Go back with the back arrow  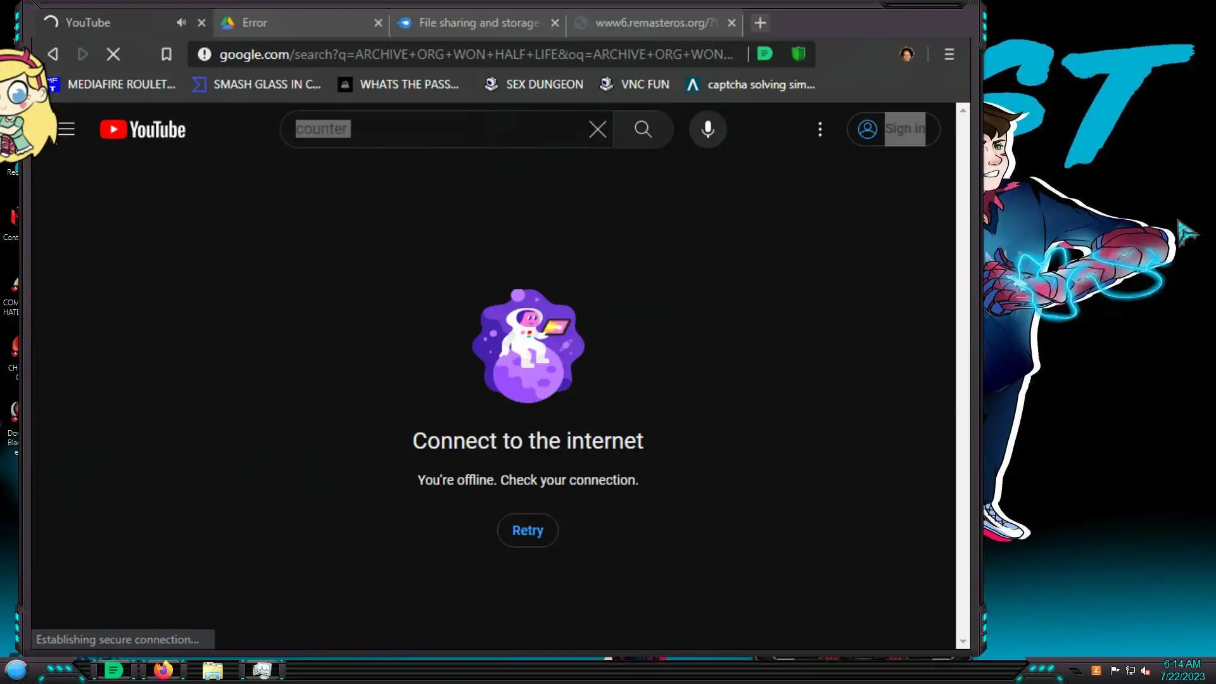click(x=53, y=54)
